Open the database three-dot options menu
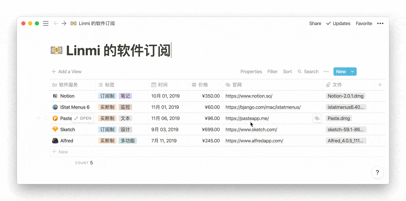The height and width of the screenshot is (201, 406). (x=326, y=72)
